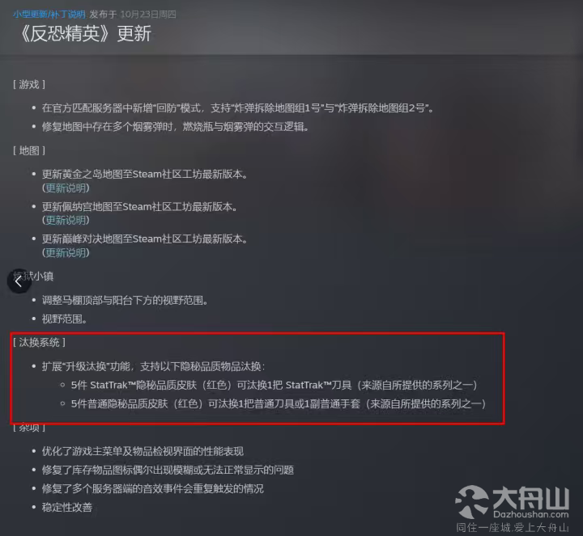
Task: Select the [ 地图 ] section header
Action: coord(29,150)
